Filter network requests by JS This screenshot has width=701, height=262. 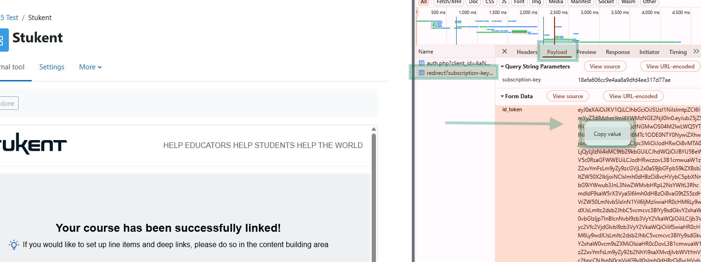pyautogui.click(x=504, y=2)
